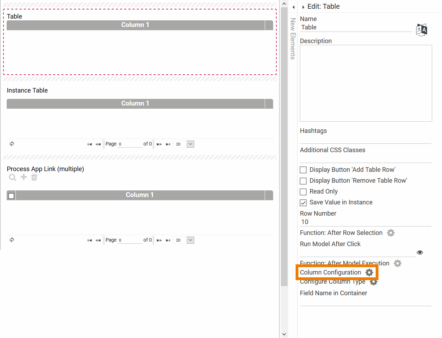Go to previous page of Process App Link table
Screen dimensions: 442x338
coord(98,240)
